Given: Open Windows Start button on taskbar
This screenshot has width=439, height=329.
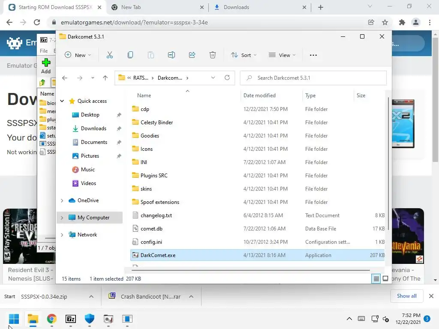Looking at the screenshot, I should (14, 319).
